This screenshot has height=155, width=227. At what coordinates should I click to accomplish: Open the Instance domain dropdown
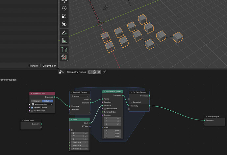pyautogui.click(x=80, y=96)
